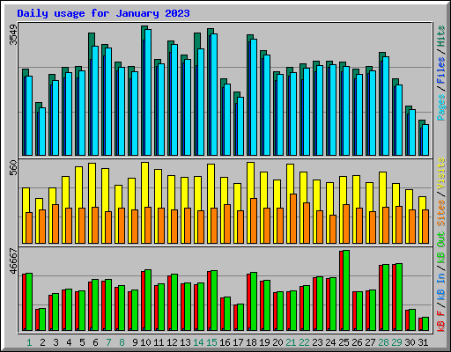Select day label 2 on the axis
The image size is (451, 352).
[x=42, y=342]
